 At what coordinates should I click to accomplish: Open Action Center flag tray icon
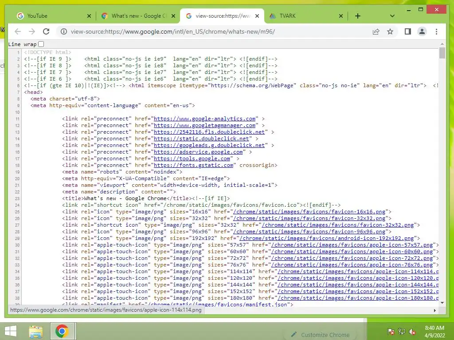[x=391, y=331]
